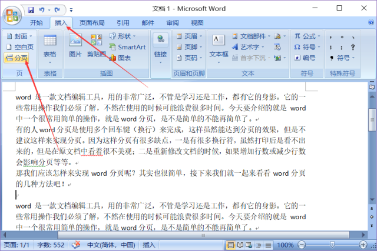Screen dimensions: 377x251
Task: Toggle insert/overtype mode (插入) in status bar
Action: click(x=149, y=245)
